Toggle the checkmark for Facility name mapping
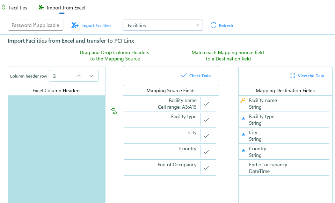This screenshot has height=203, width=335. (206, 104)
